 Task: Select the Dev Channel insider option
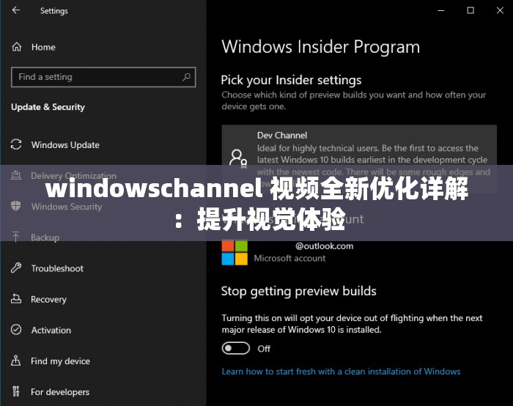(359, 159)
